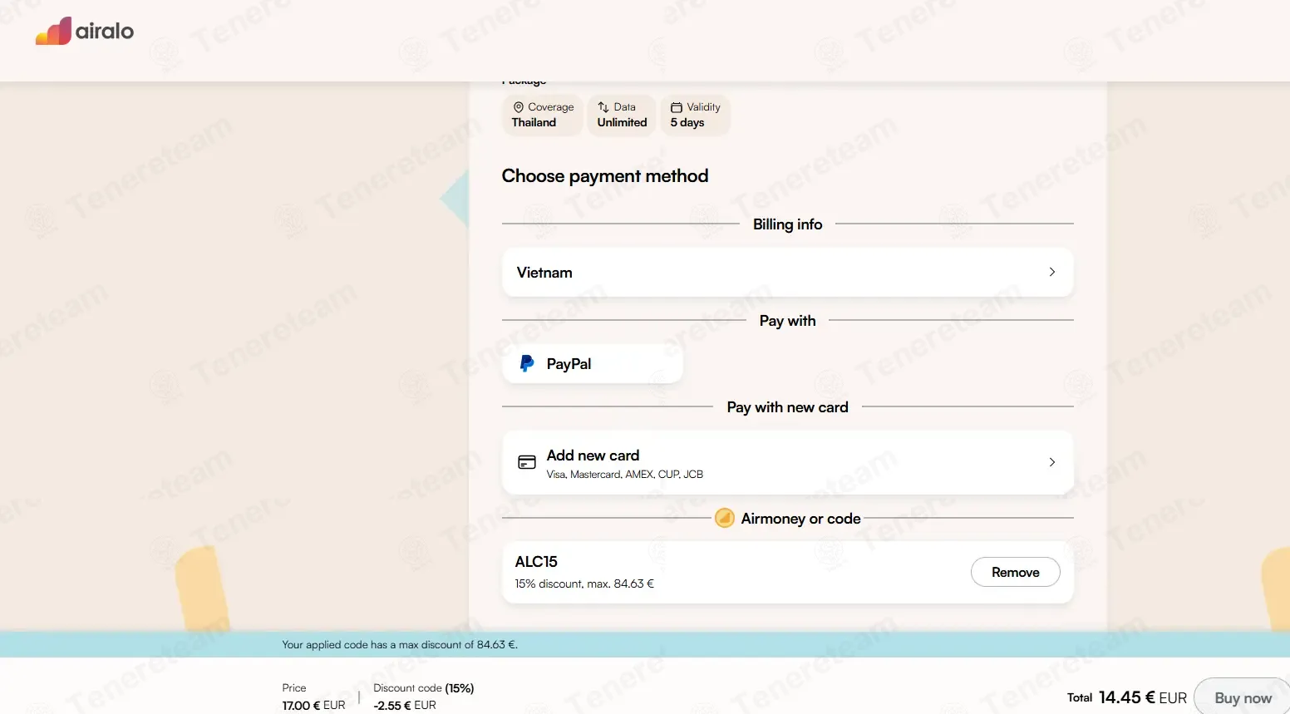The width and height of the screenshot is (1290, 714).
Task: Click the Data Unlimited chip
Action: [x=622, y=115]
